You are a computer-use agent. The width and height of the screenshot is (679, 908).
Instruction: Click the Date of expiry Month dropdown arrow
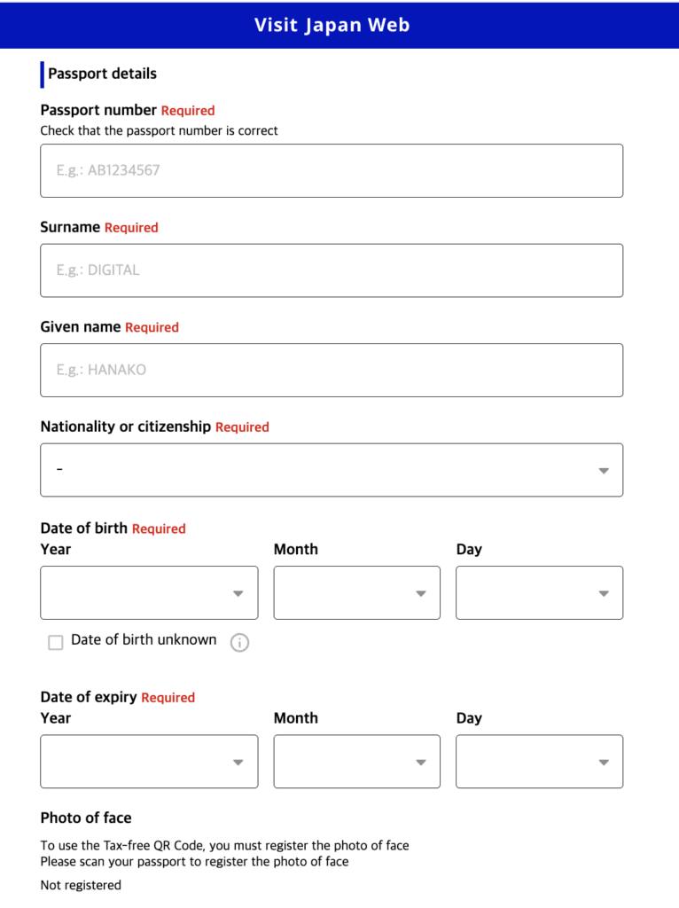point(421,761)
